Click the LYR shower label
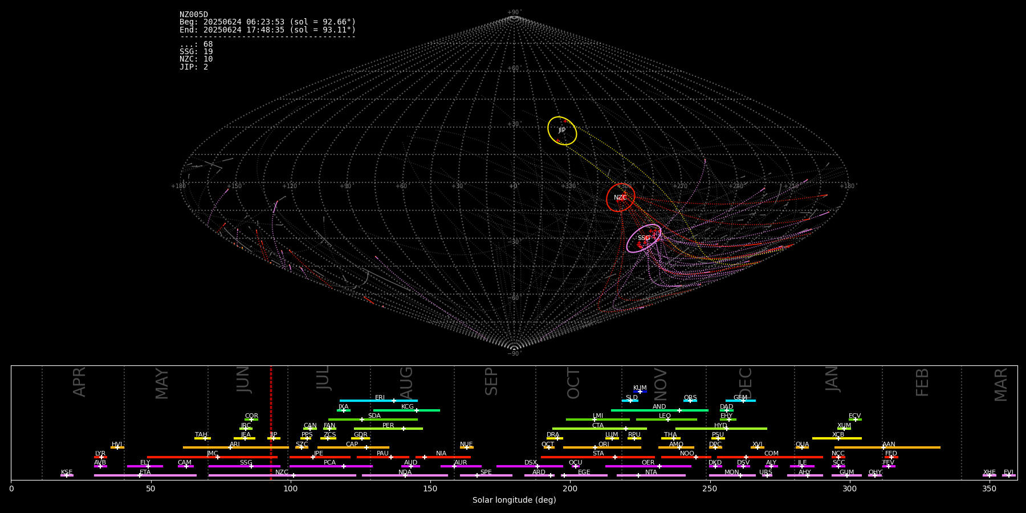The image size is (1026, 513). 100,454
